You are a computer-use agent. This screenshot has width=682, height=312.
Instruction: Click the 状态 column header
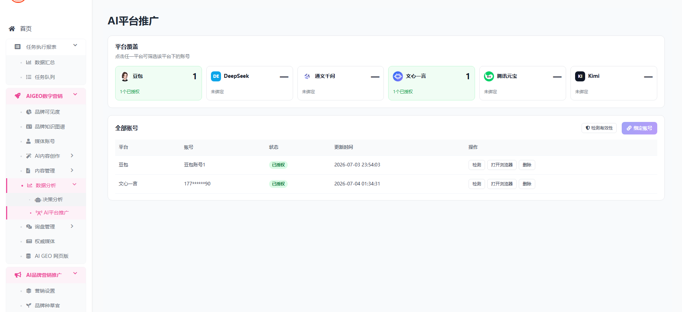(x=274, y=147)
